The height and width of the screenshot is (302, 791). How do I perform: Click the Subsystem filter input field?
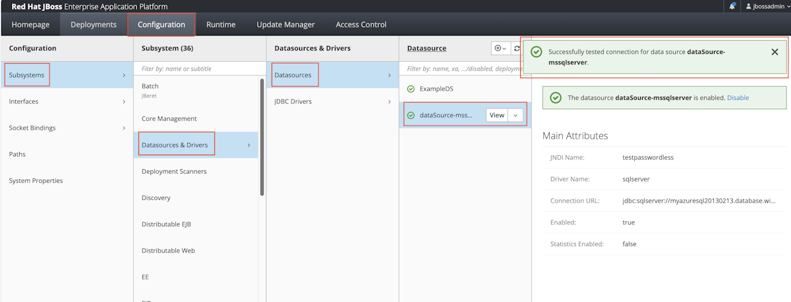(x=199, y=68)
